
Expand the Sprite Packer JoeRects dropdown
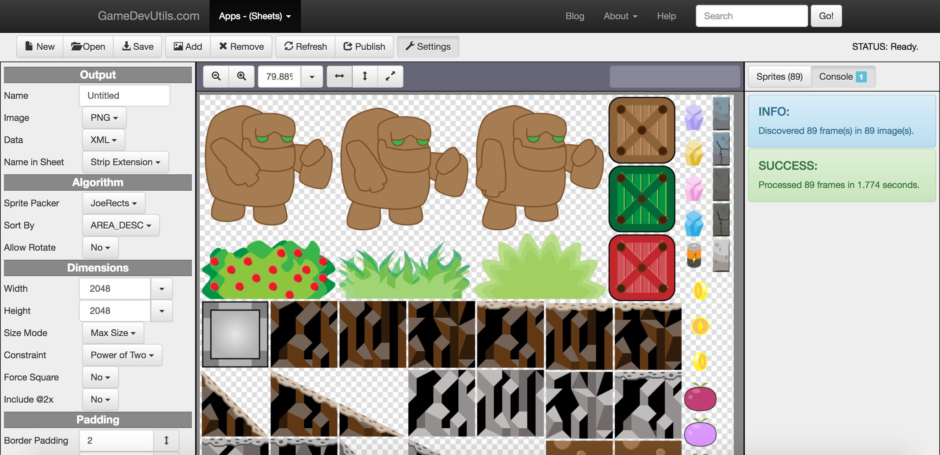coord(114,203)
